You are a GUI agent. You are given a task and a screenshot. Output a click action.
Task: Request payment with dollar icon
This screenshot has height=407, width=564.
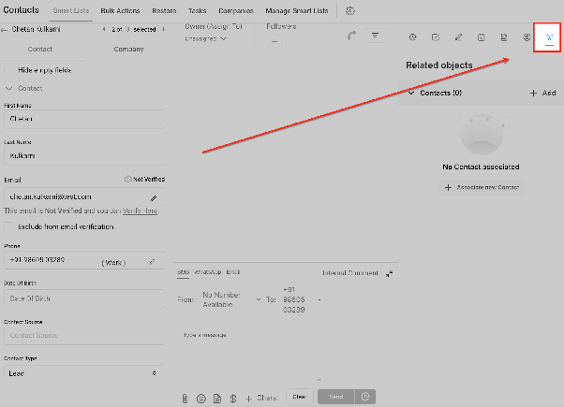pyautogui.click(x=233, y=399)
